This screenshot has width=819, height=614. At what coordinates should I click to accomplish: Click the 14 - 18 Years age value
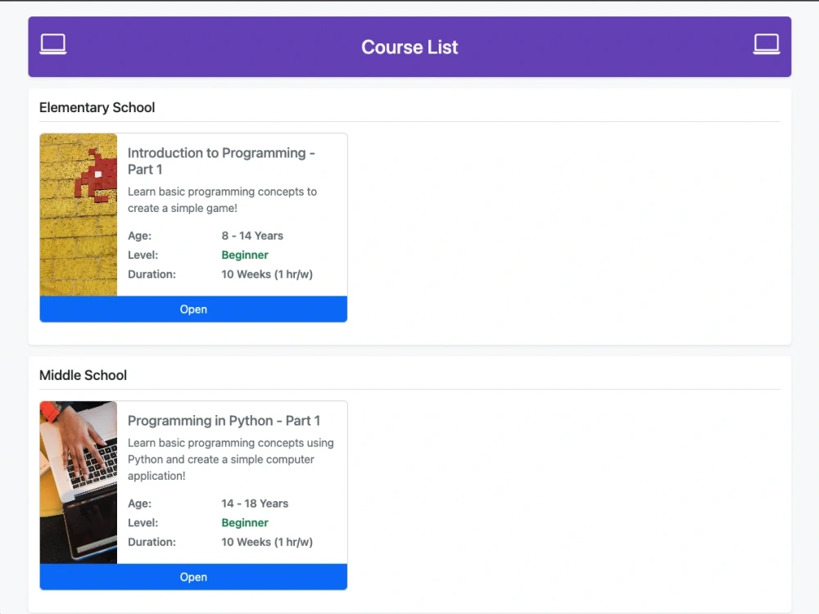(255, 503)
